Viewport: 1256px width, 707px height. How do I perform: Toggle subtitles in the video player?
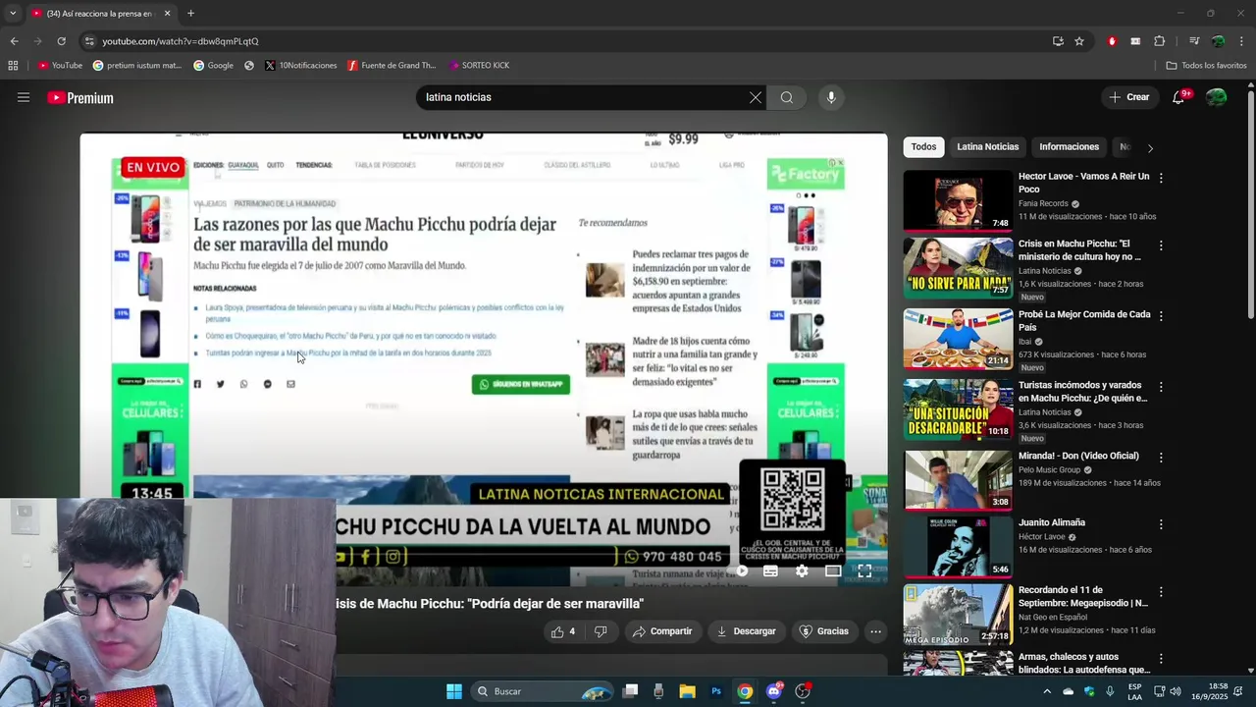pyautogui.click(x=770, y=571)
